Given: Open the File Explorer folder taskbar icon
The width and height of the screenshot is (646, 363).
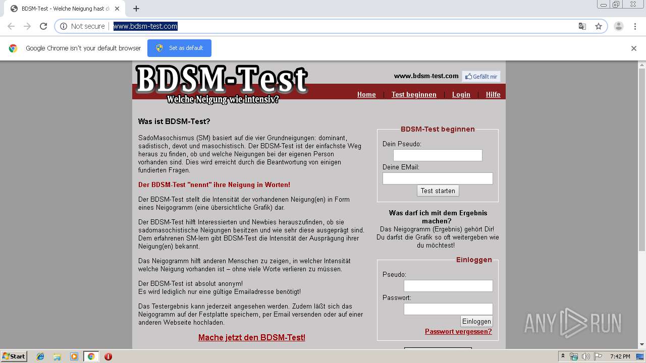Looking at the screenshot, I should [57, 356].
